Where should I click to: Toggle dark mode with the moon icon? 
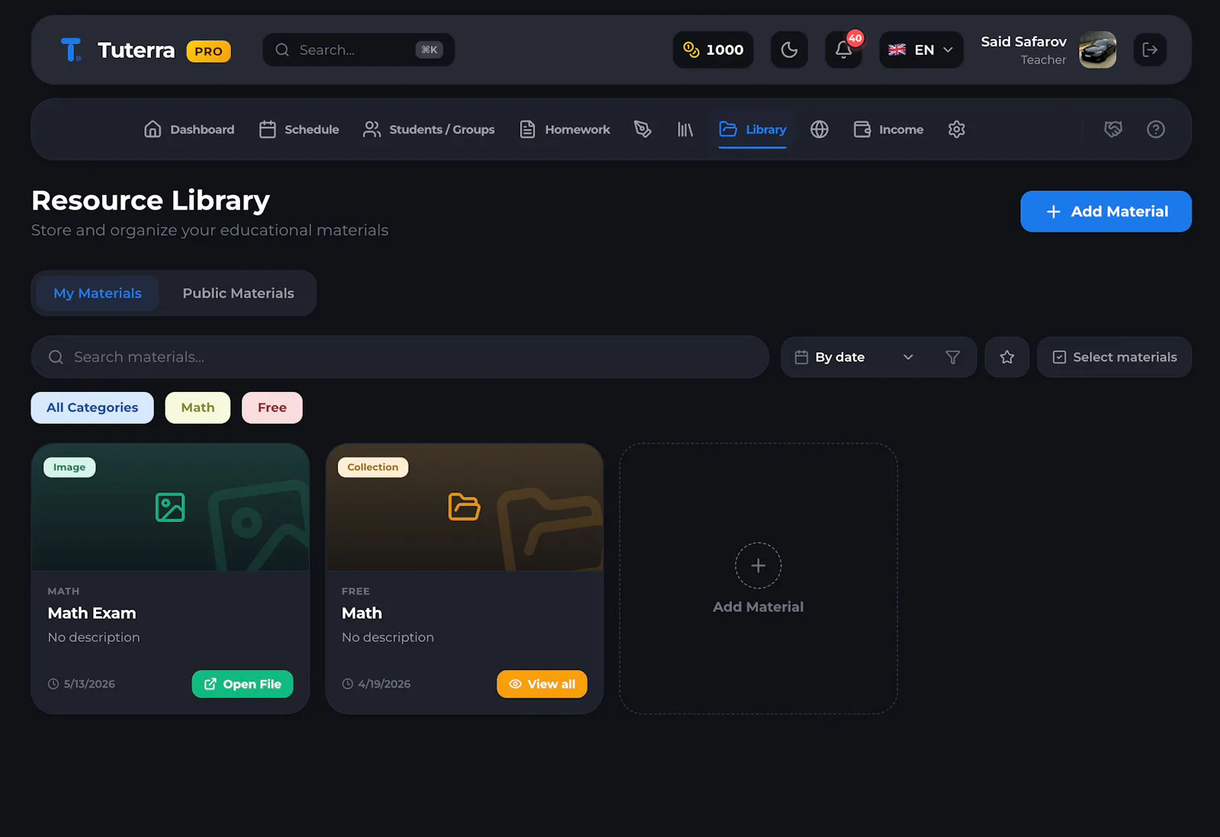[x=789, y=50]
